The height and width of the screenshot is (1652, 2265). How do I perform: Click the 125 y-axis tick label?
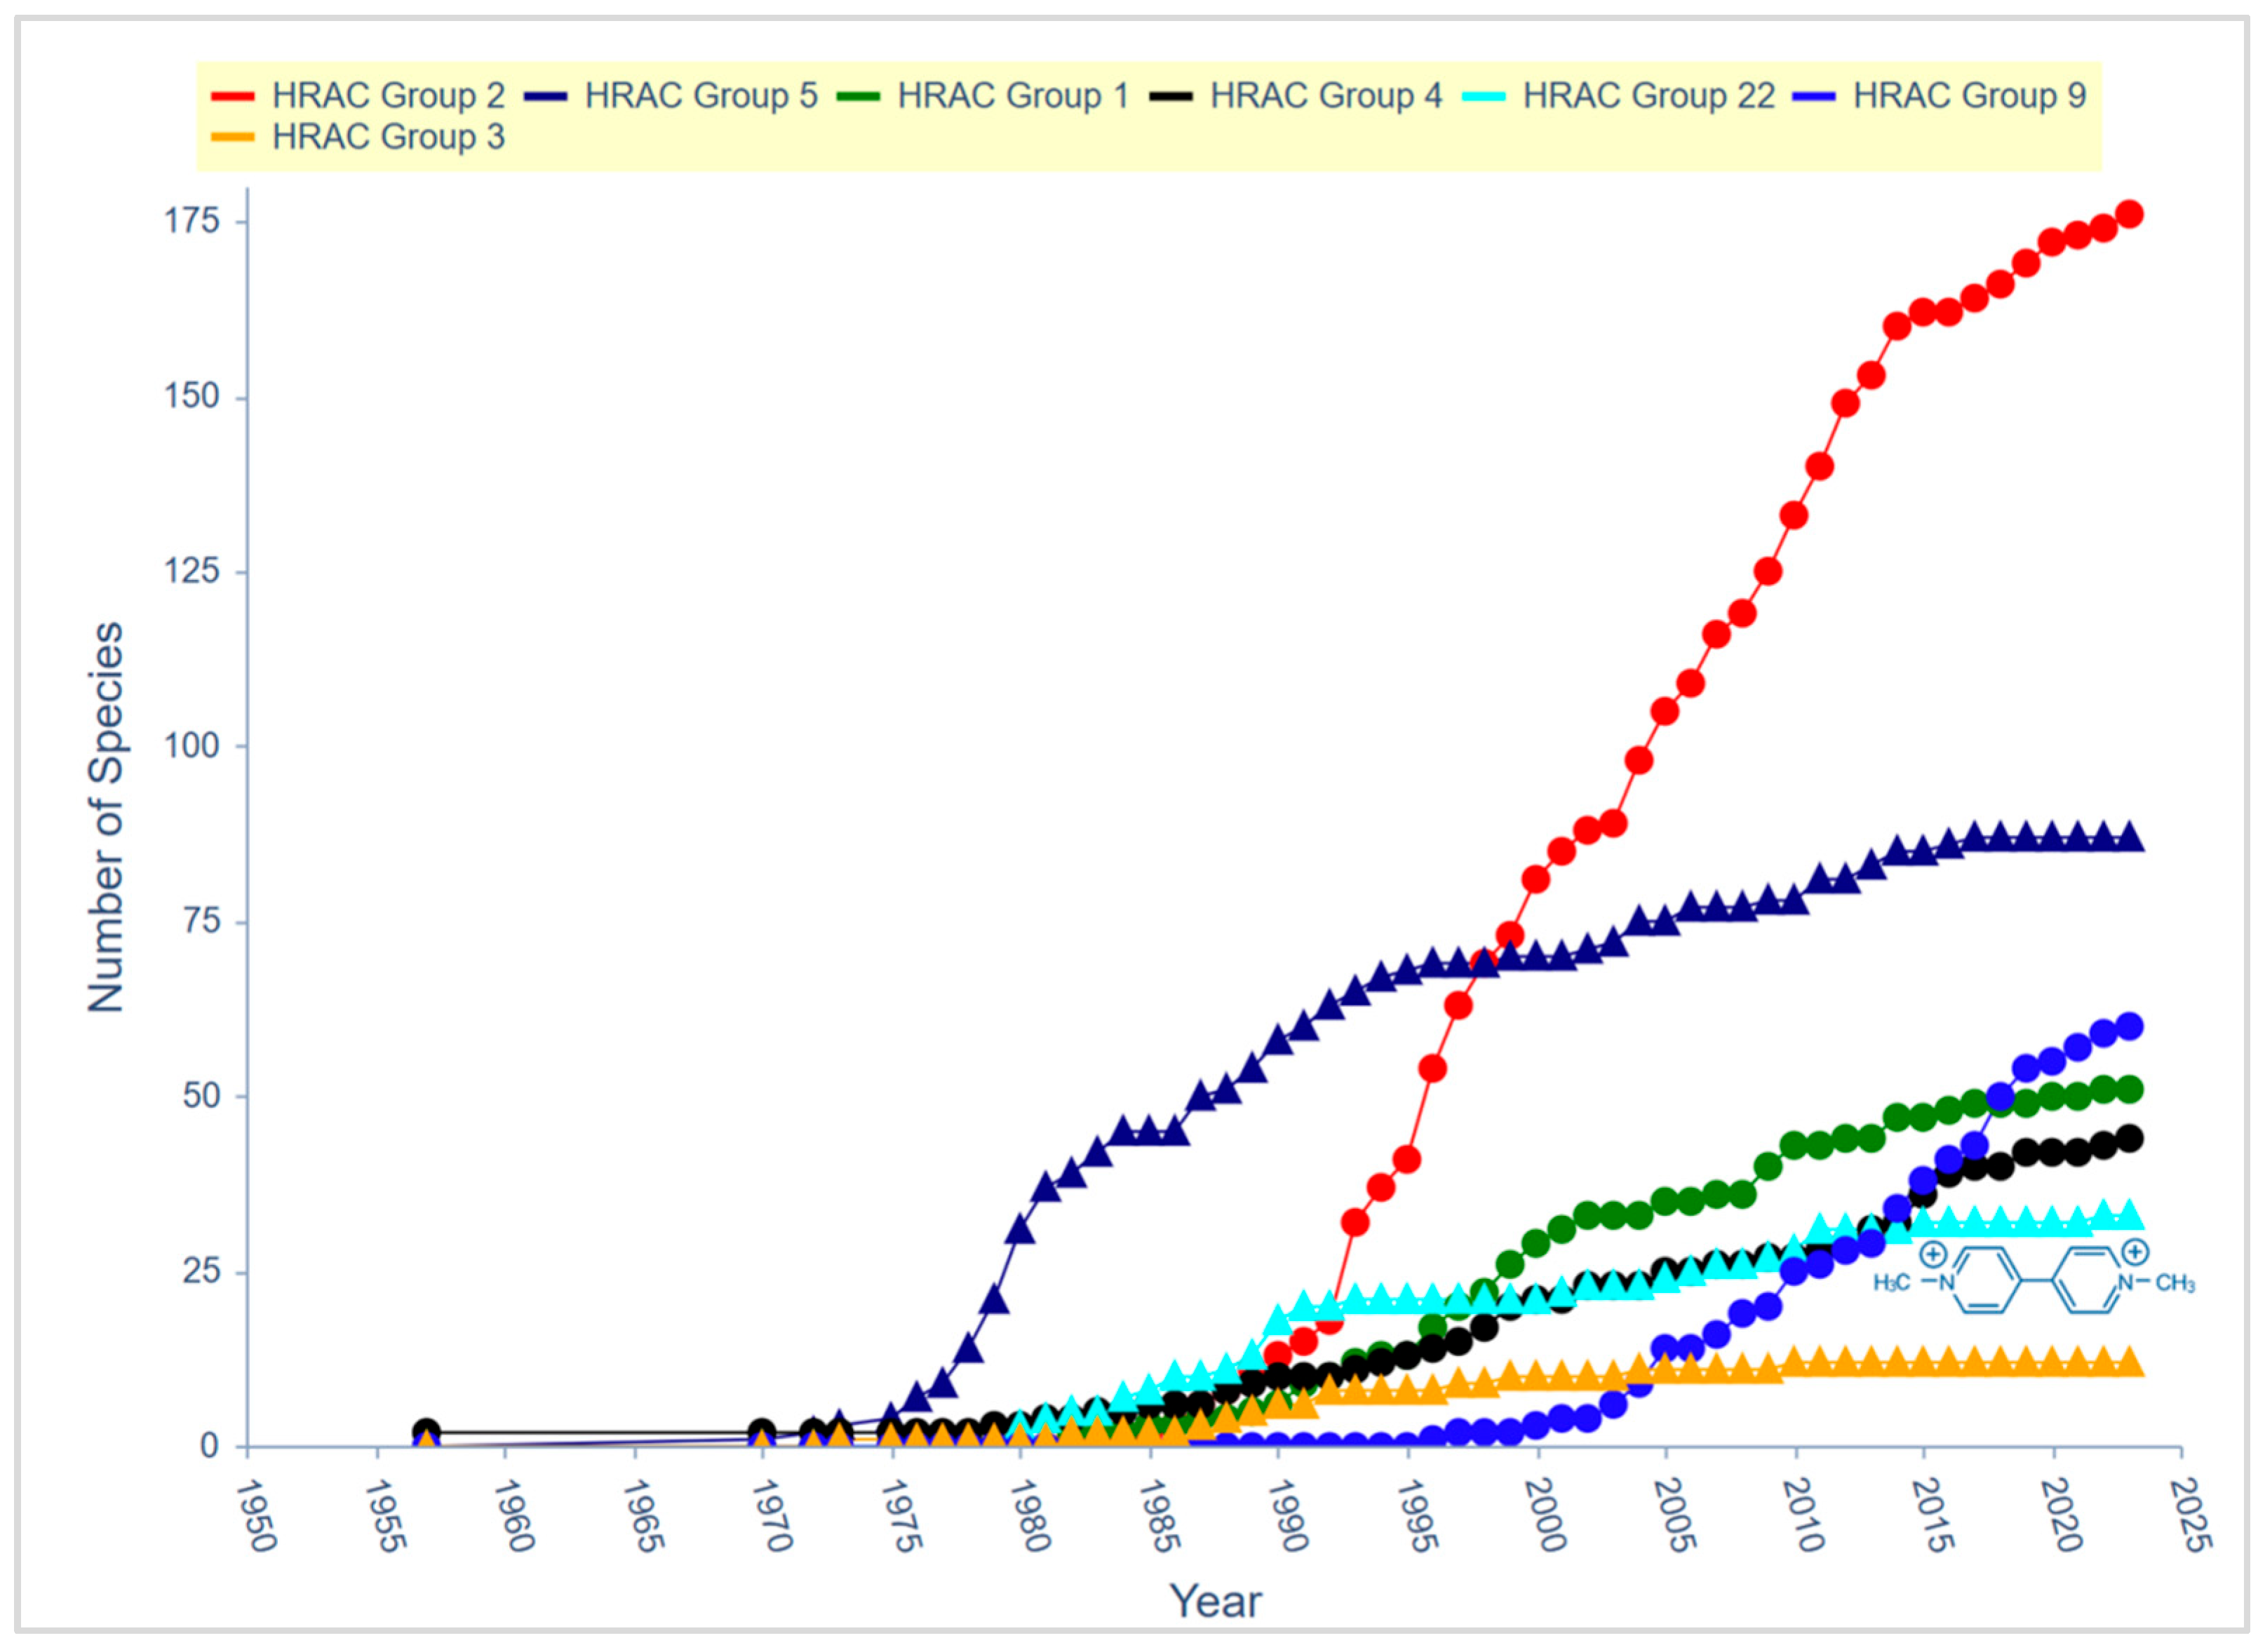pyautogui.click(x=191, y=571)
